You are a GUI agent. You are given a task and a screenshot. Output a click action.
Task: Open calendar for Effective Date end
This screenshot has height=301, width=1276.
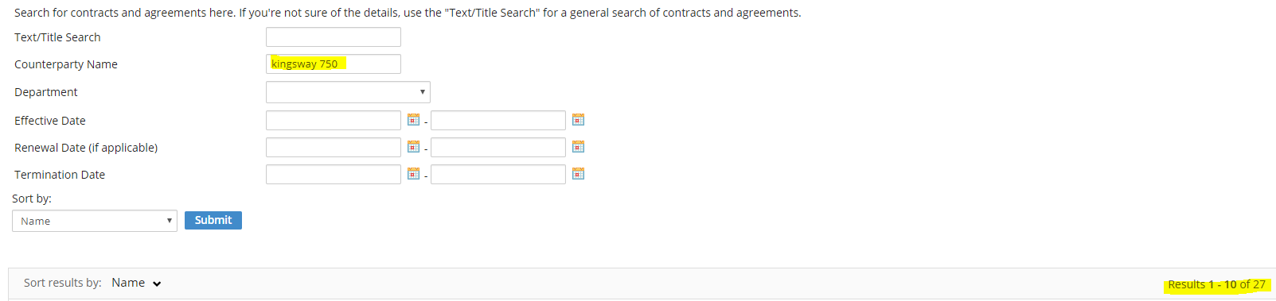click(x=578, y=120)
